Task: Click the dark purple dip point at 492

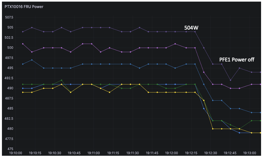Action: (230, 80)
